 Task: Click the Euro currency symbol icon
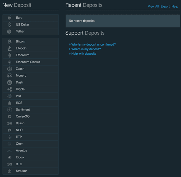10,18
